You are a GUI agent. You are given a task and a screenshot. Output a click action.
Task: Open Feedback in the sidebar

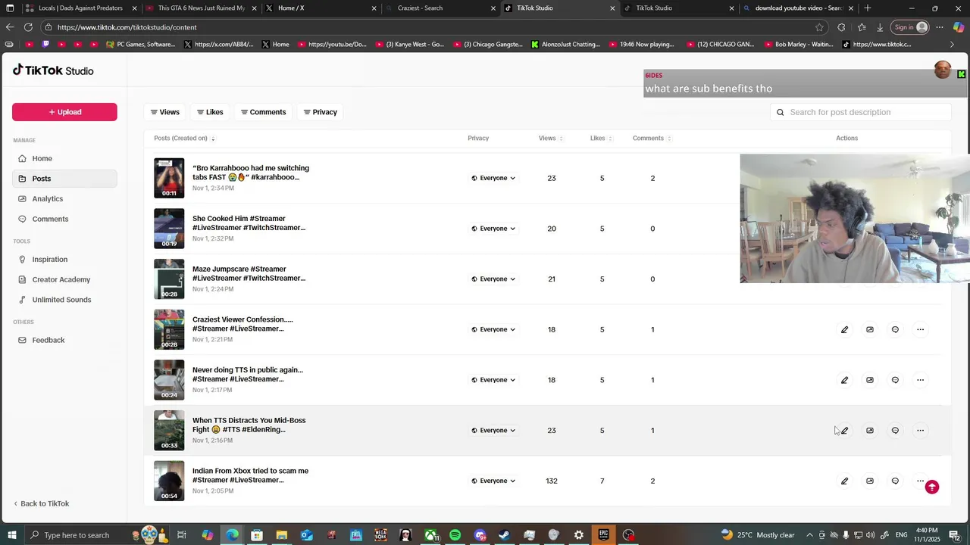pos(64,340)
